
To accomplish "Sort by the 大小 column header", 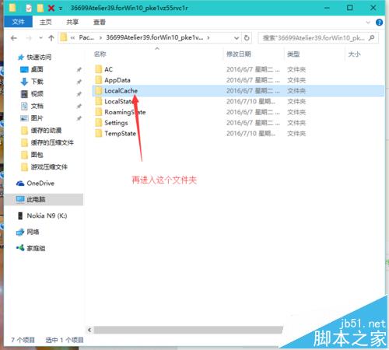I will coord(354,54).
